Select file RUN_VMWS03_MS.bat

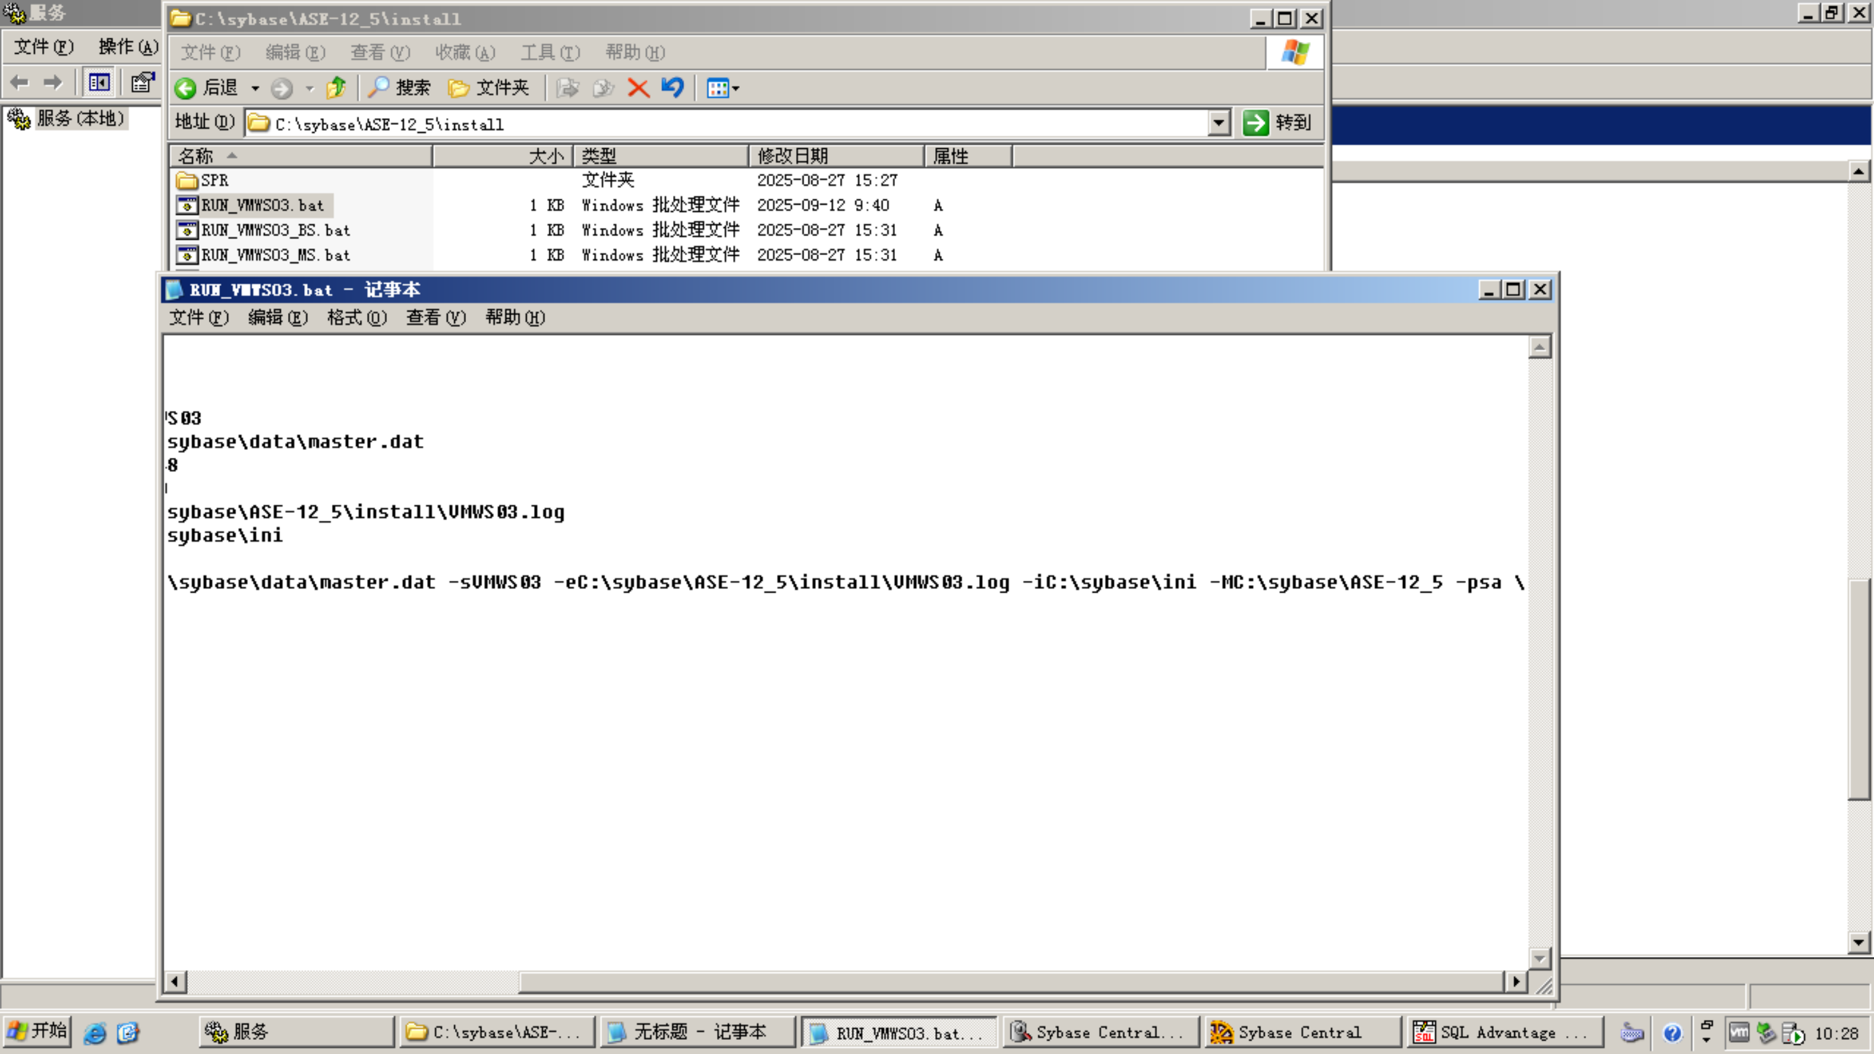tap(263, 255)
